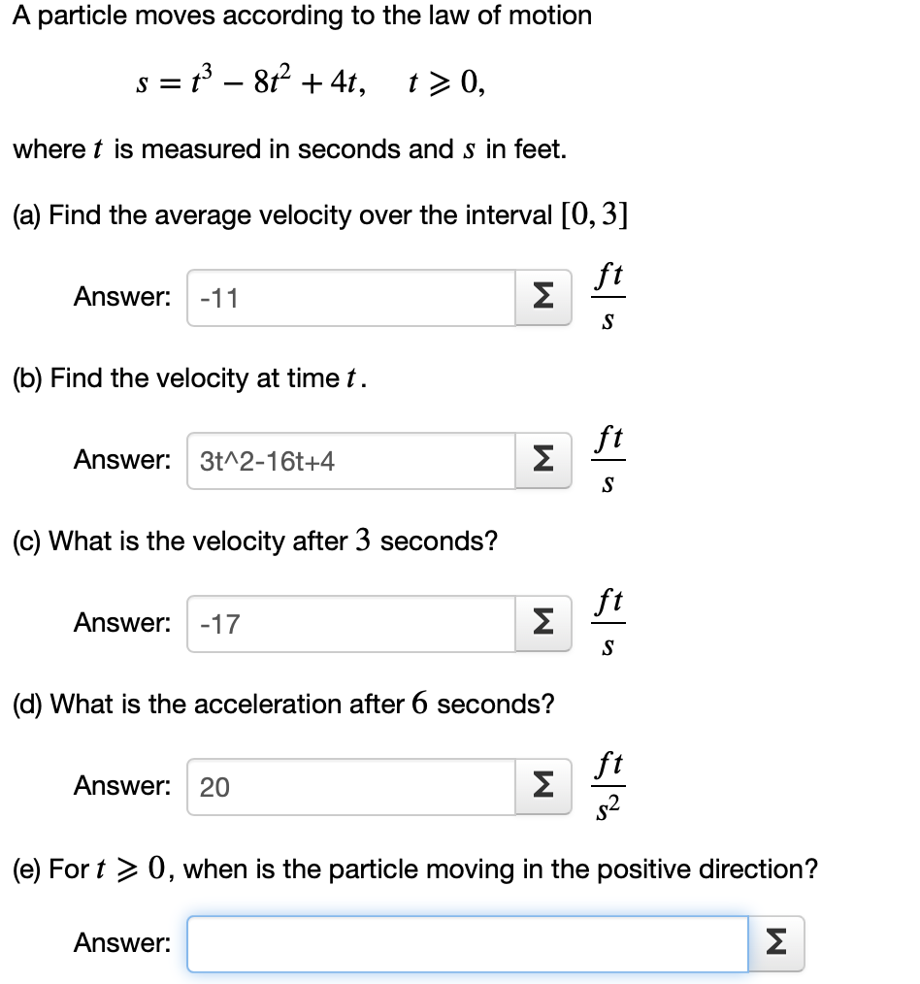Screen dimensions: 920x984
Task: Open the equation editor for part (c)
Action: pyautogui.click(x=542, y=623)
